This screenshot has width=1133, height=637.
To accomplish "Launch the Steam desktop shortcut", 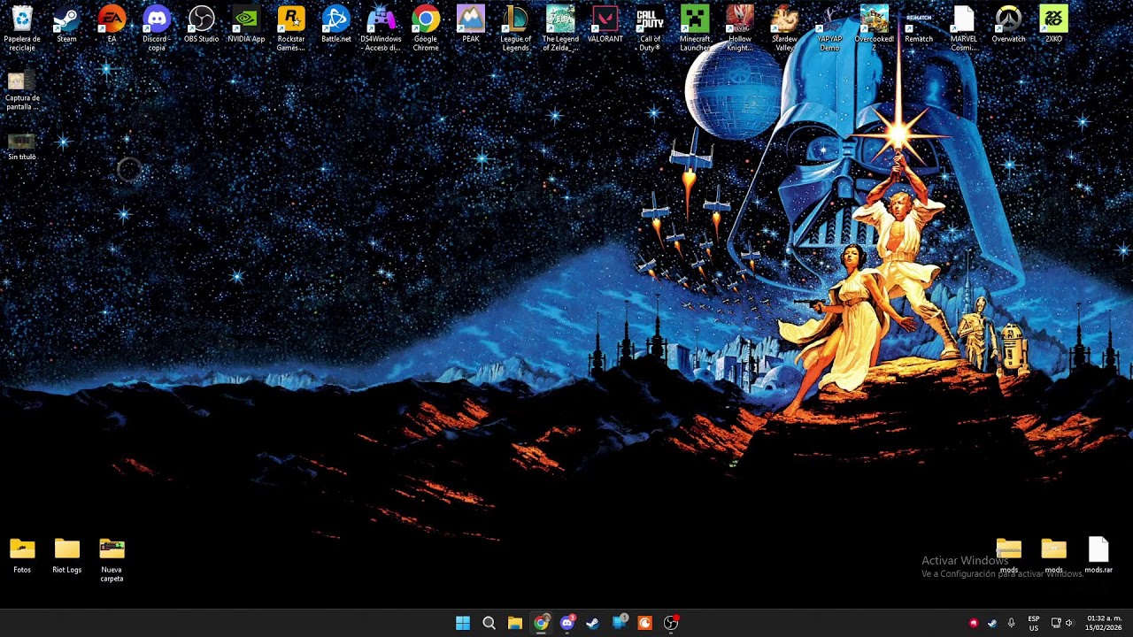I will [x=66, y=25].
